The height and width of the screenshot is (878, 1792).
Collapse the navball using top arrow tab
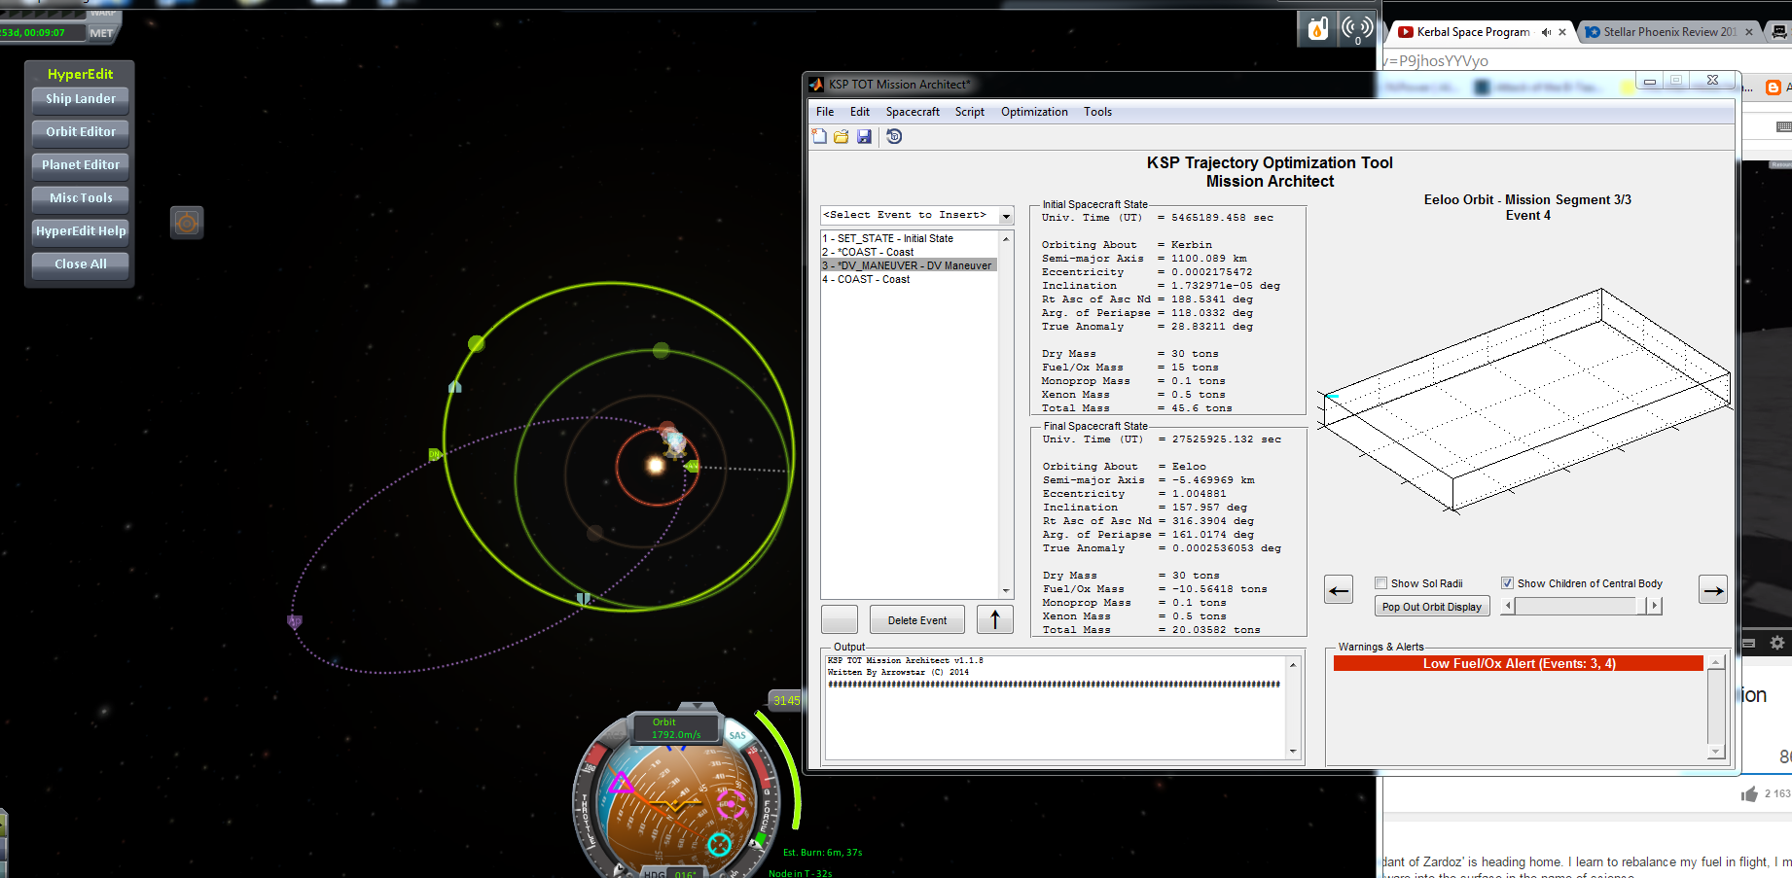[x=697, y=707]
